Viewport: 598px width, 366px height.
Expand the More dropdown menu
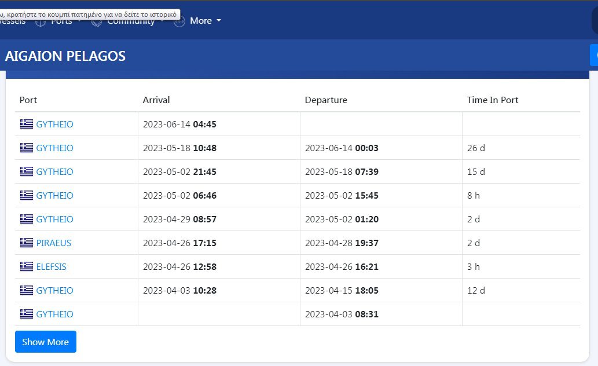point(206,21)
